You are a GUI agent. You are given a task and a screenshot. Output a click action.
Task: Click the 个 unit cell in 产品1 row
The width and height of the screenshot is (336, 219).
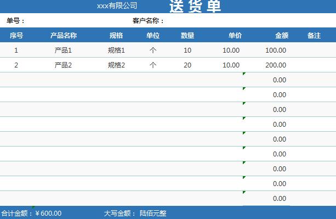click(x=153, y=50)
